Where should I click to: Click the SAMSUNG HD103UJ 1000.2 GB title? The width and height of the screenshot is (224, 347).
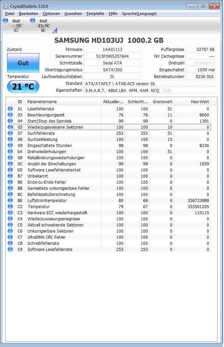click(x=109, y=40)
